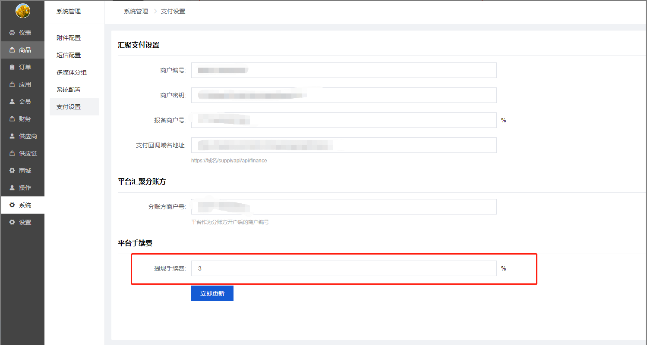The height and width of the screenshot is (345, 647).
Task: Click the 分账方商户号 input field
Action: [344, 207]
